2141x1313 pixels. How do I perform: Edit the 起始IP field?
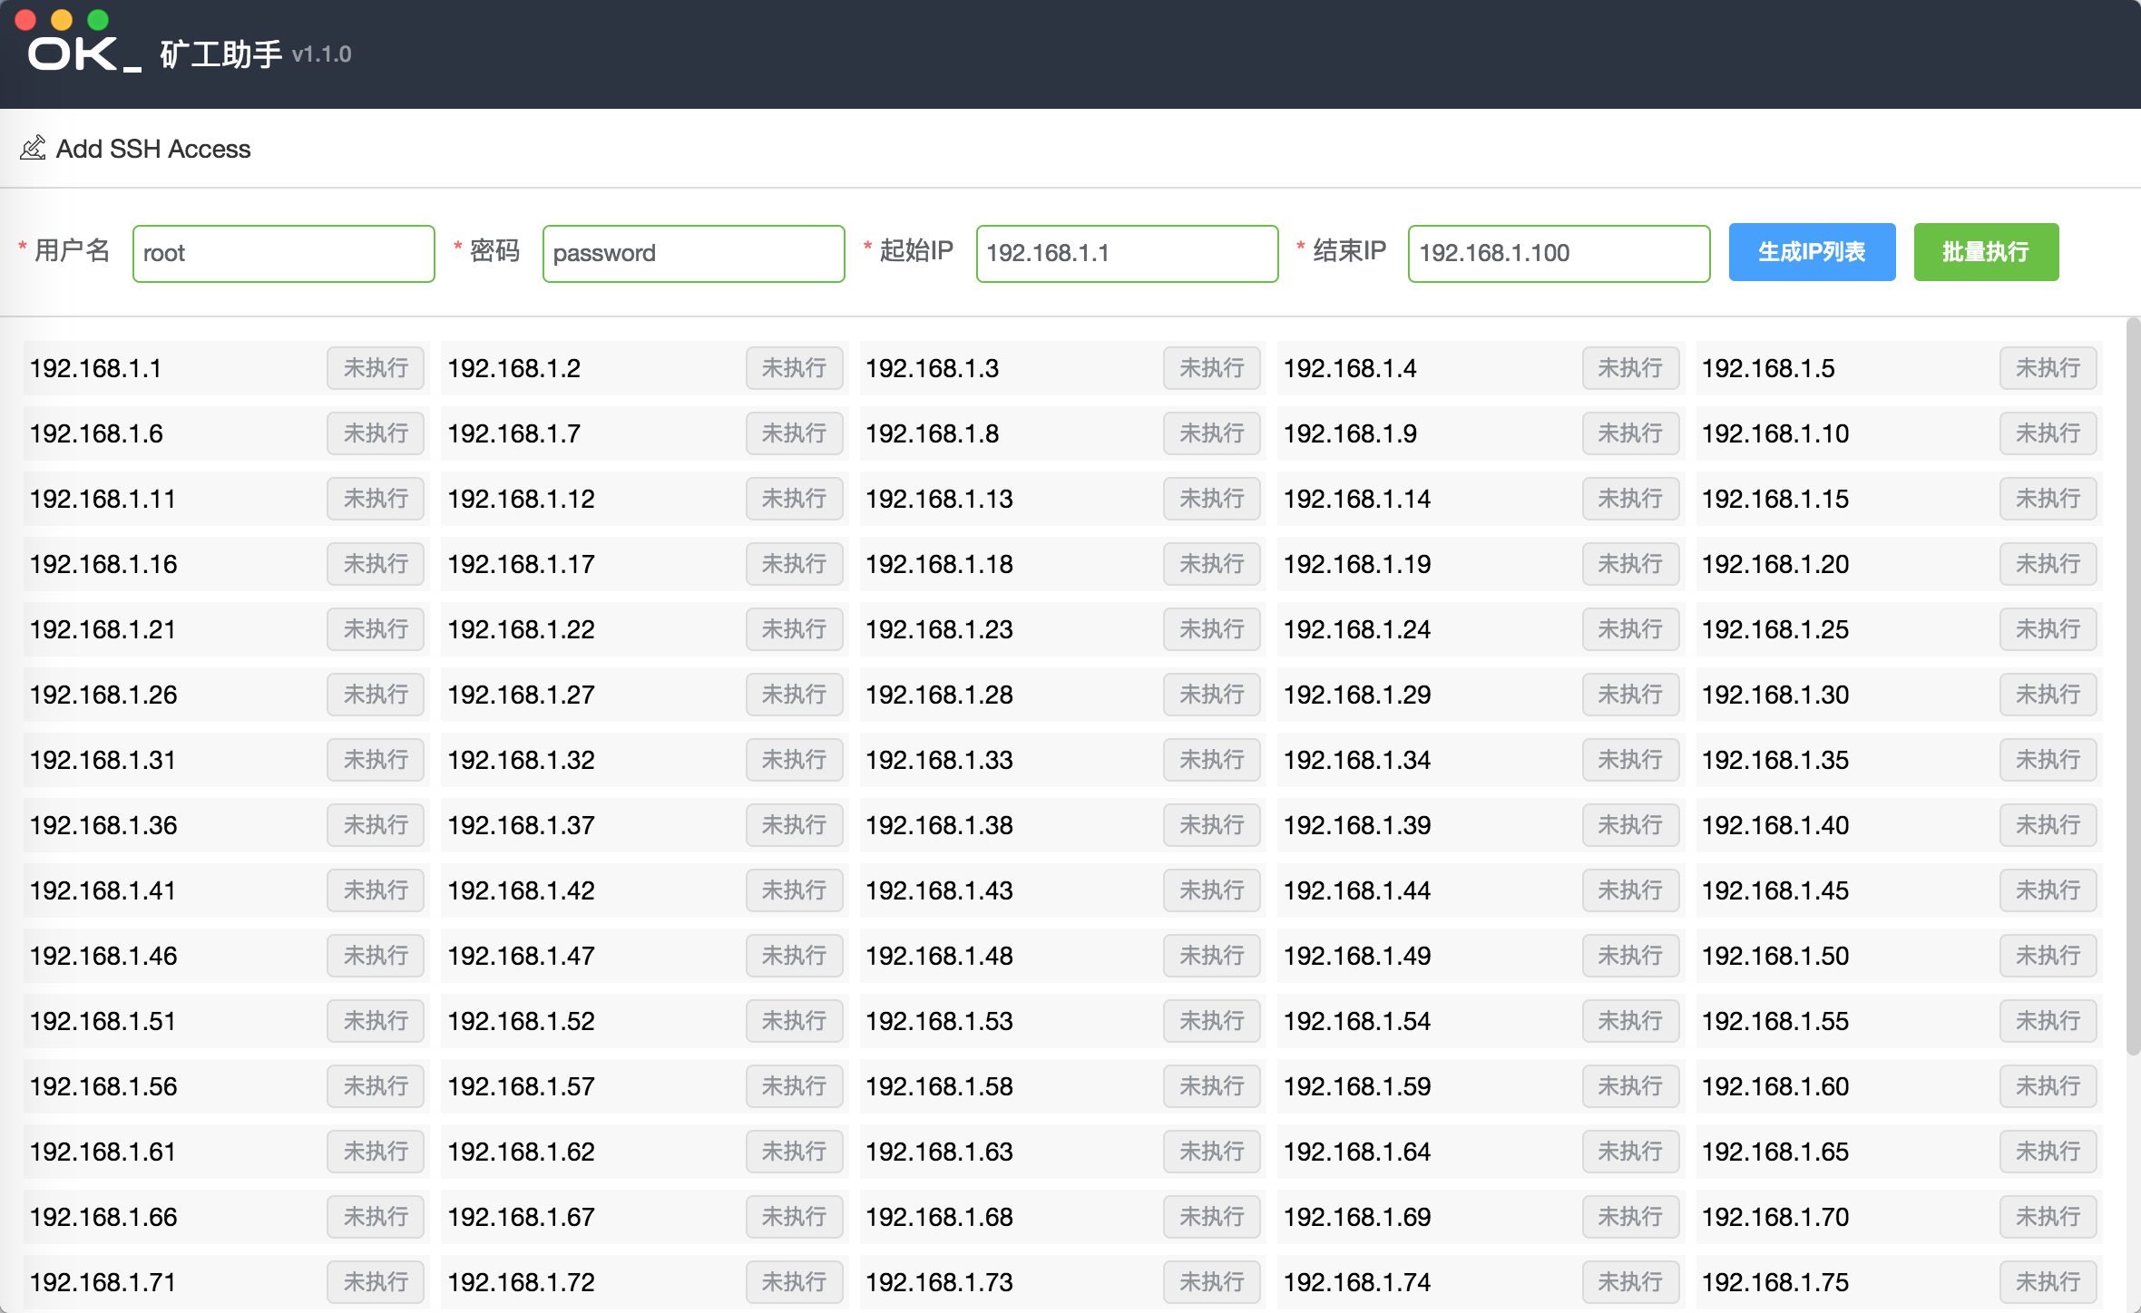point(1127,253)
